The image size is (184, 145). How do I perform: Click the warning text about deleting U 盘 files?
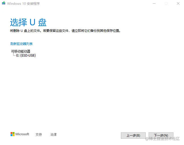tap(65, 31)
